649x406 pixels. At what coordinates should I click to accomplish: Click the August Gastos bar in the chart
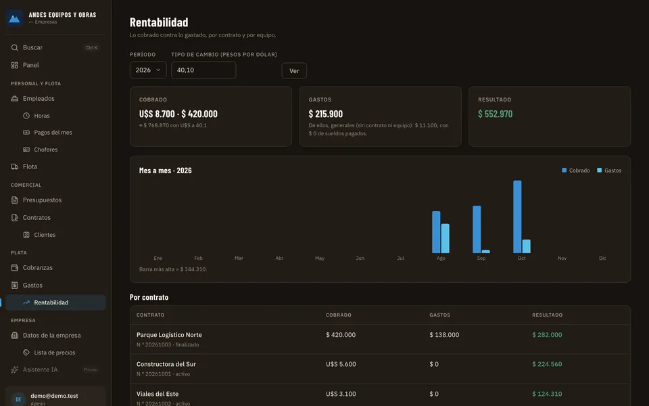[x=446, y=238]
